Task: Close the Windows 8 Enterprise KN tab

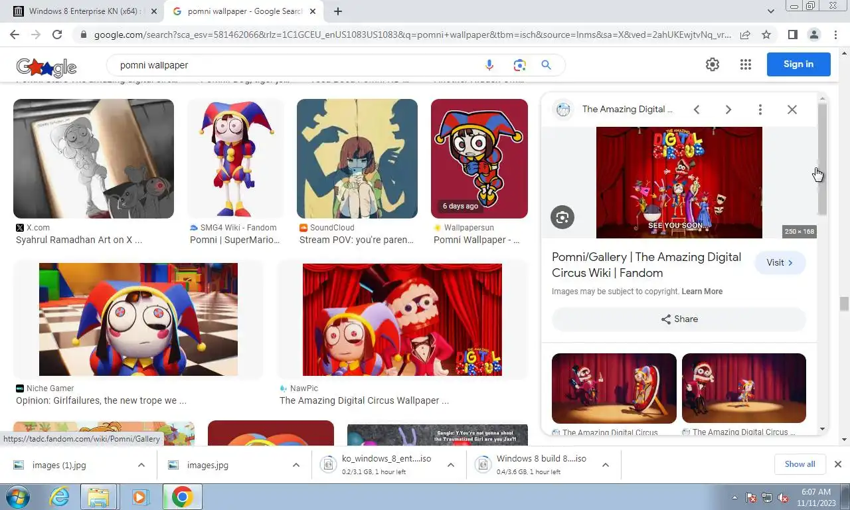Action: (154, 11)
